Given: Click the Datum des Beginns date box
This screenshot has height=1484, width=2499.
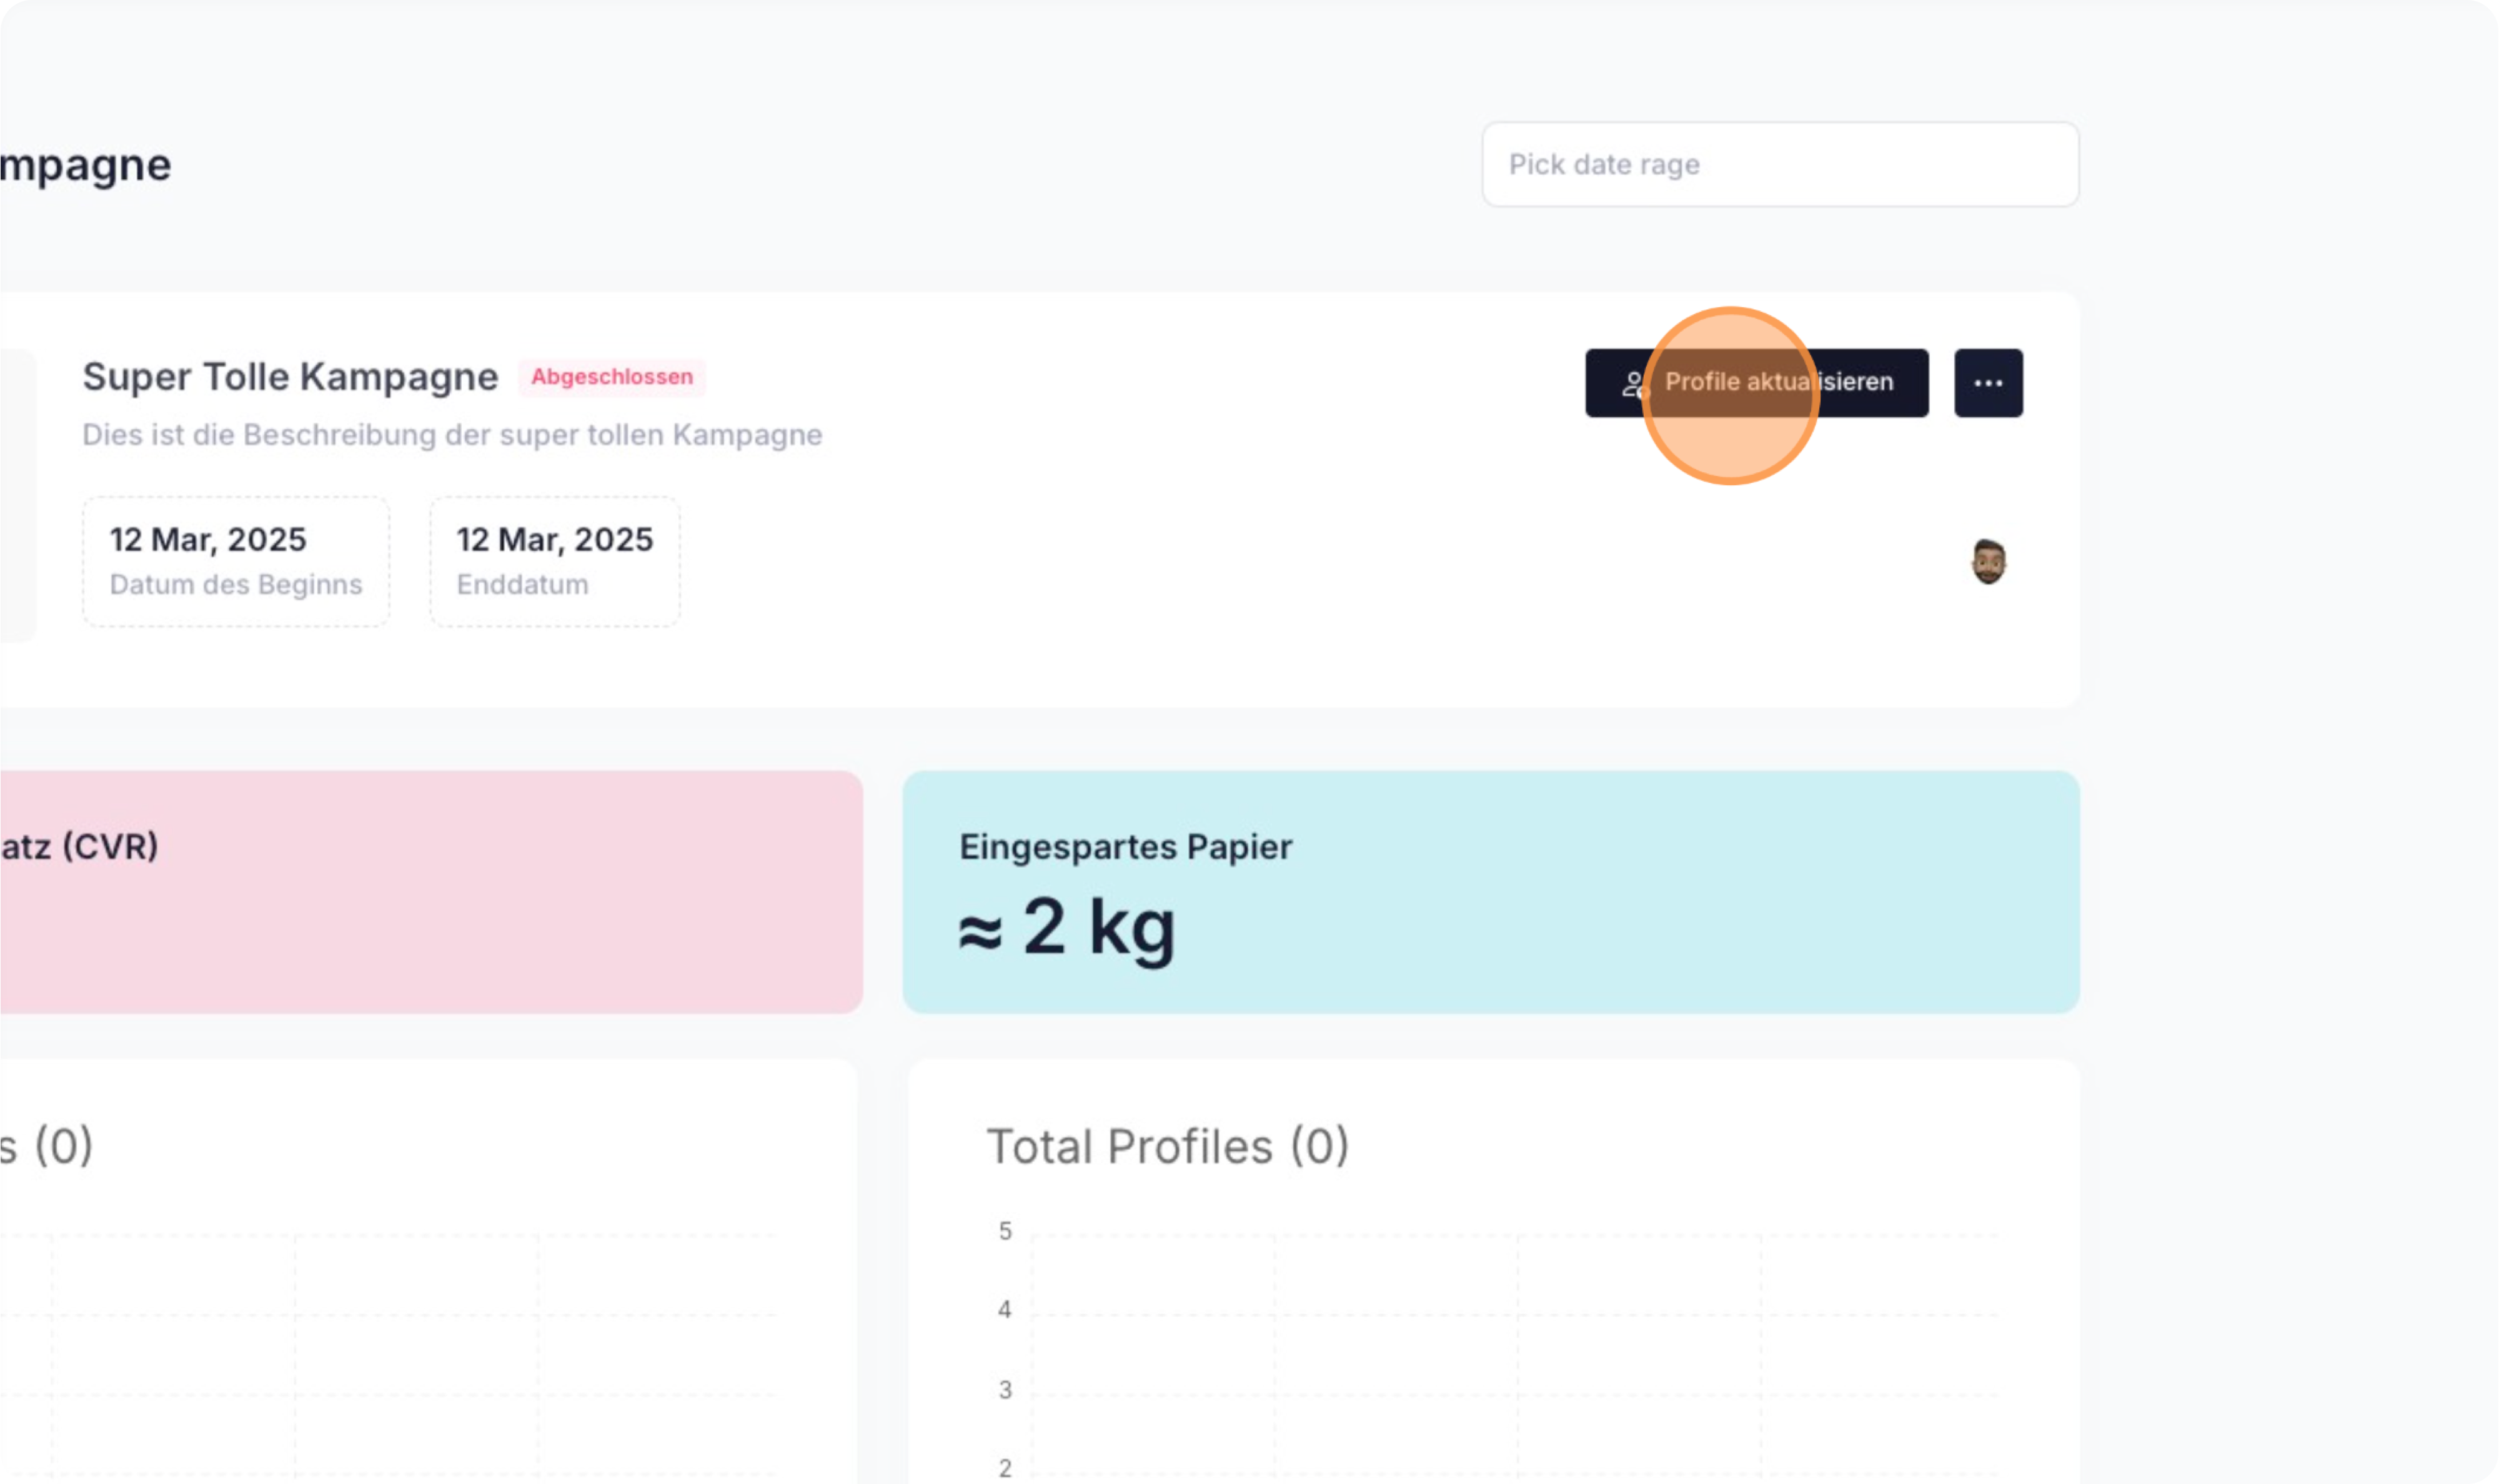Looking at the screenshot, I should (236, 561).
